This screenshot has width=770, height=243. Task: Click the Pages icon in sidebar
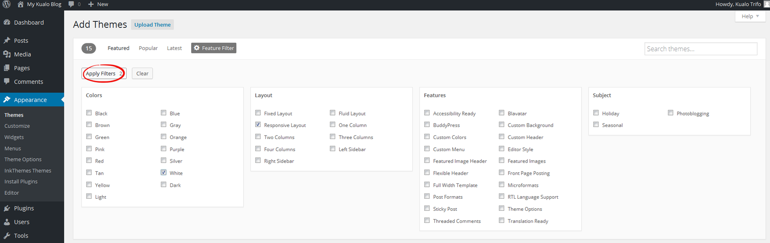point(7,68)
